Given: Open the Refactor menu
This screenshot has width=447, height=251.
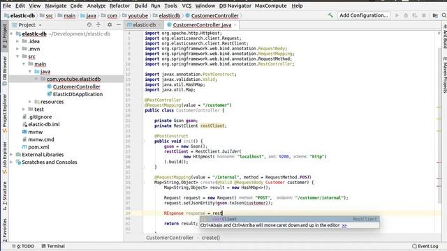Looking at the screenshot, I should (119, 6).
